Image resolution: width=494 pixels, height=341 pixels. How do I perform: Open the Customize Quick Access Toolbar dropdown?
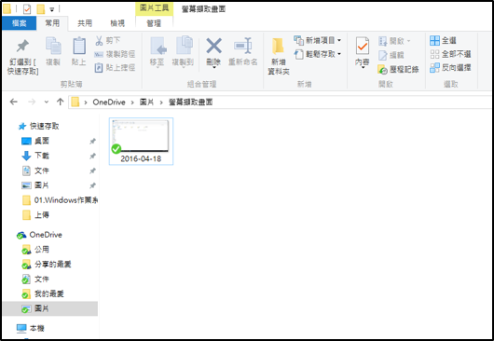coord(52,9)
